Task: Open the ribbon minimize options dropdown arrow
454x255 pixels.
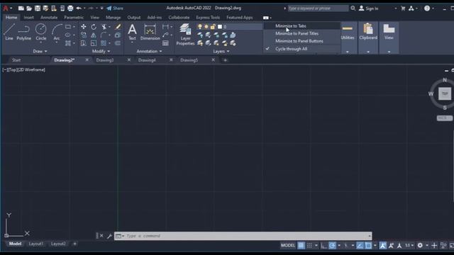Action: click(271, 18)
